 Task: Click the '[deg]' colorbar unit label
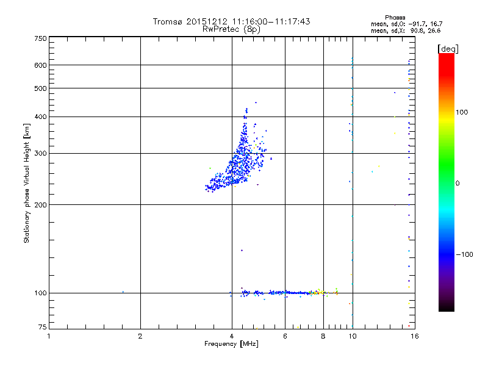[448, 49]
